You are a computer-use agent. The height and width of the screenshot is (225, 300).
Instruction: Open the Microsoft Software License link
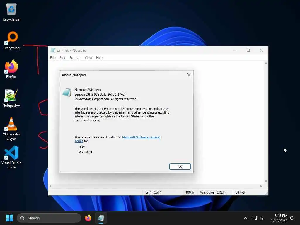(x=141, y=137)
